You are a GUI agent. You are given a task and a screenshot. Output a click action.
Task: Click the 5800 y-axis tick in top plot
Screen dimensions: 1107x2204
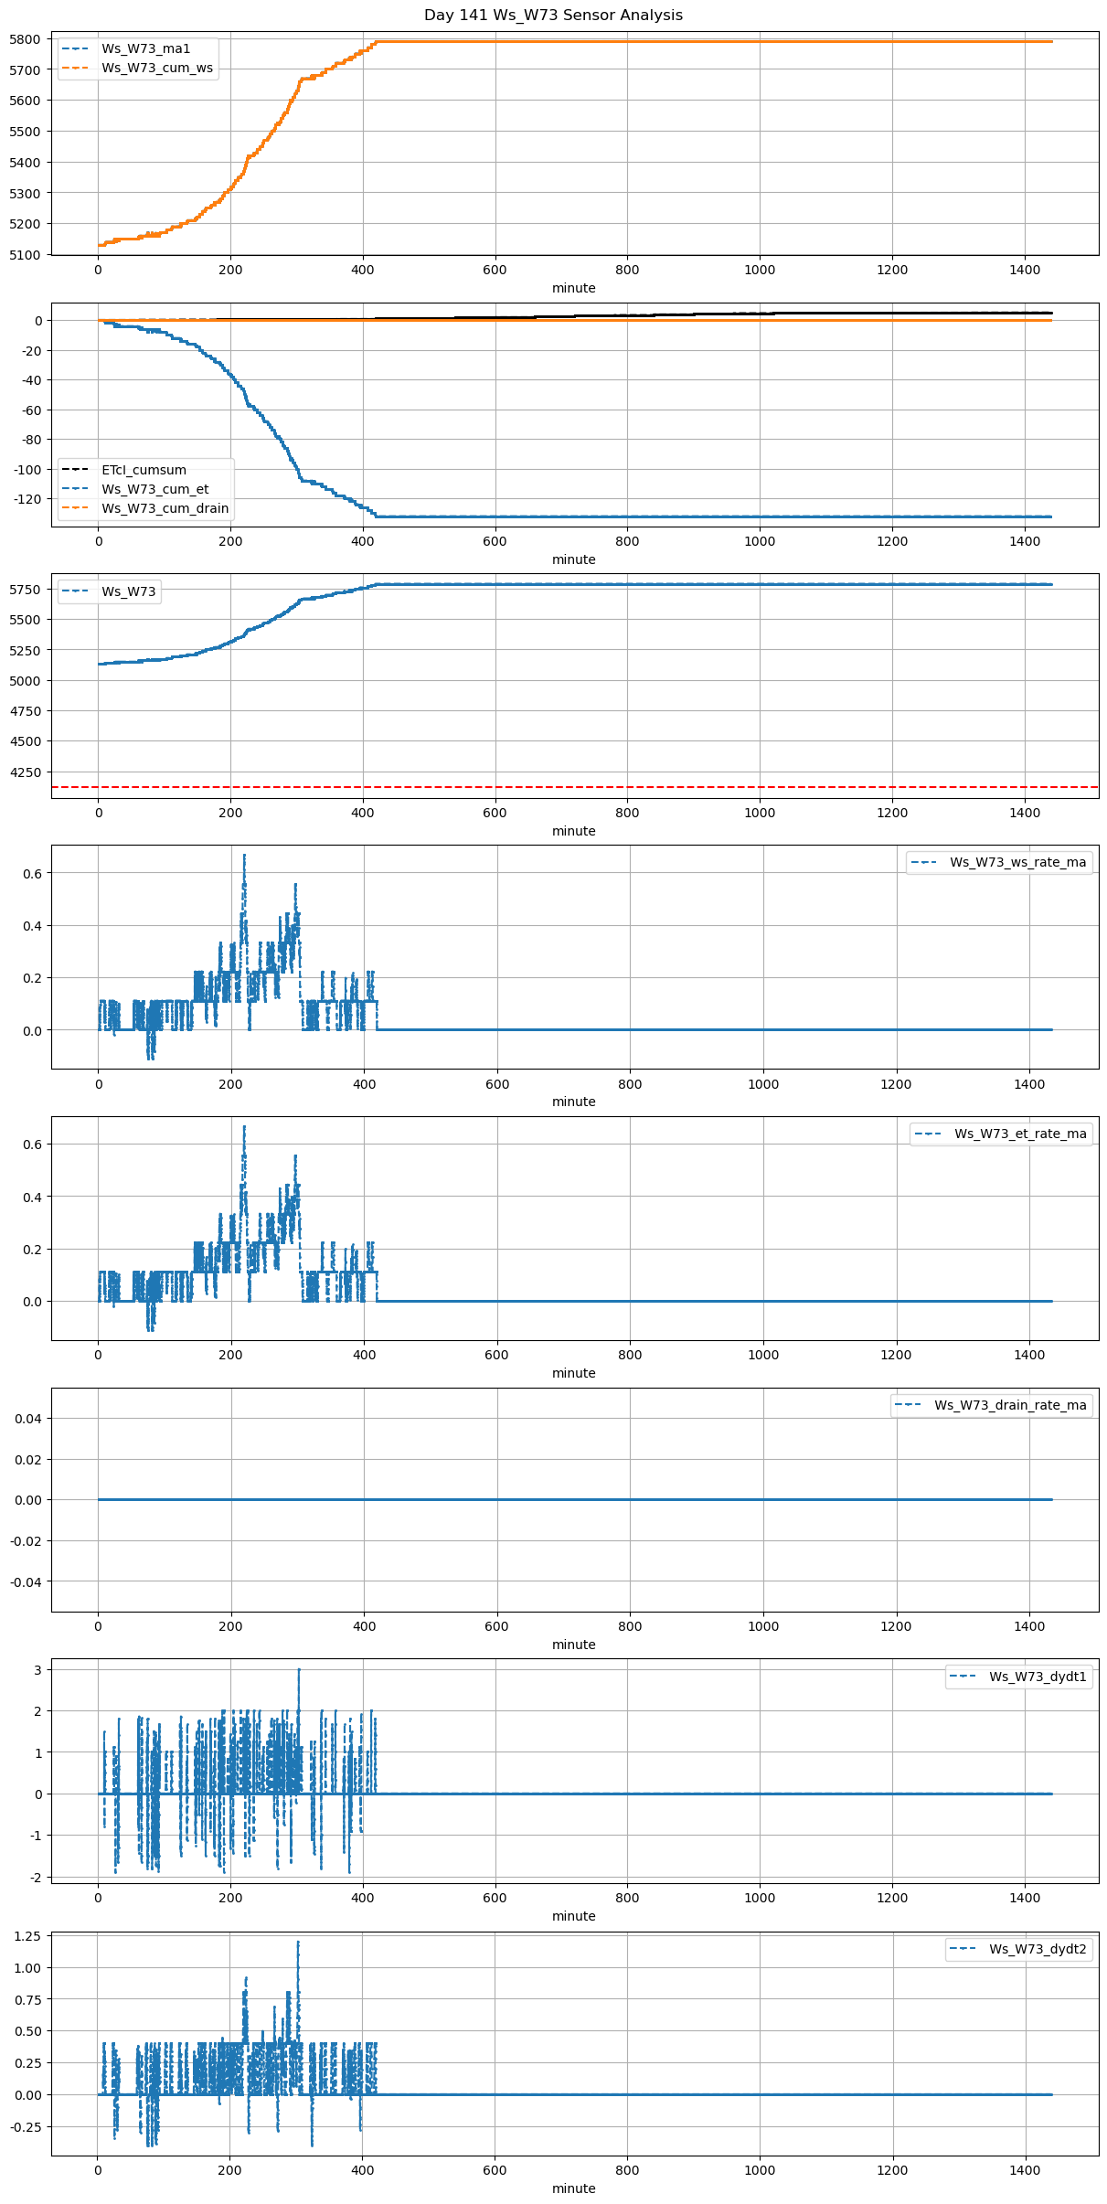(25, 39)
